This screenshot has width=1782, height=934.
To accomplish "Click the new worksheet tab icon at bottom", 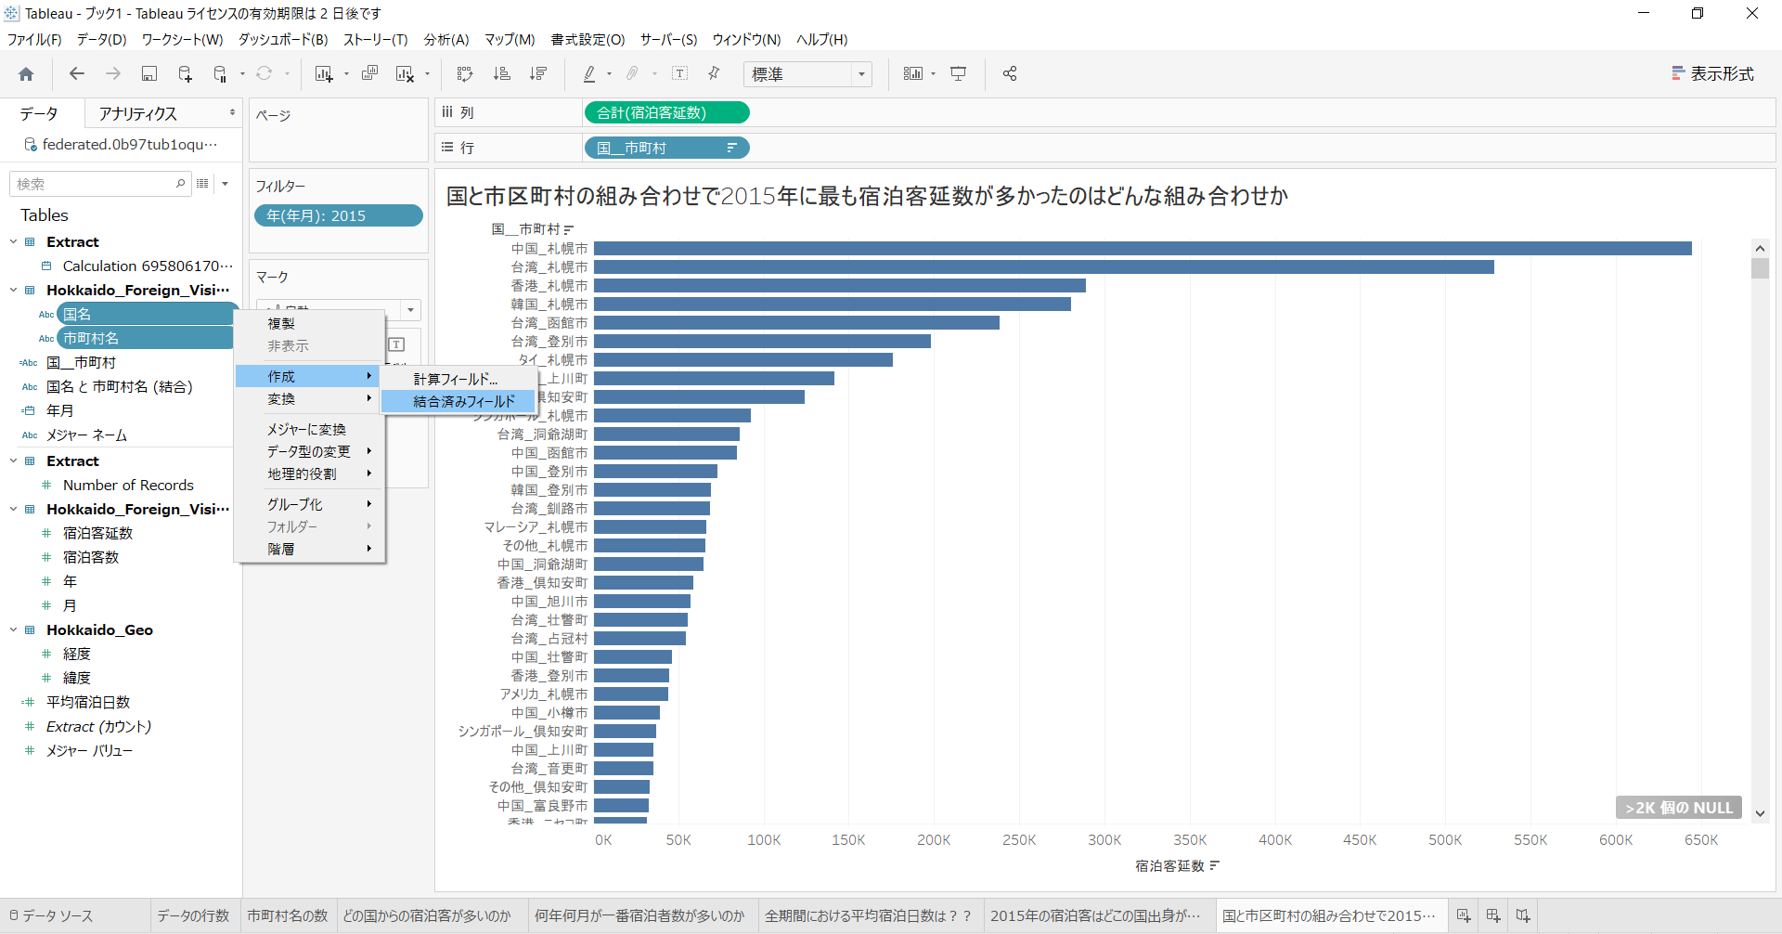I will click(x=1464, y=915).
